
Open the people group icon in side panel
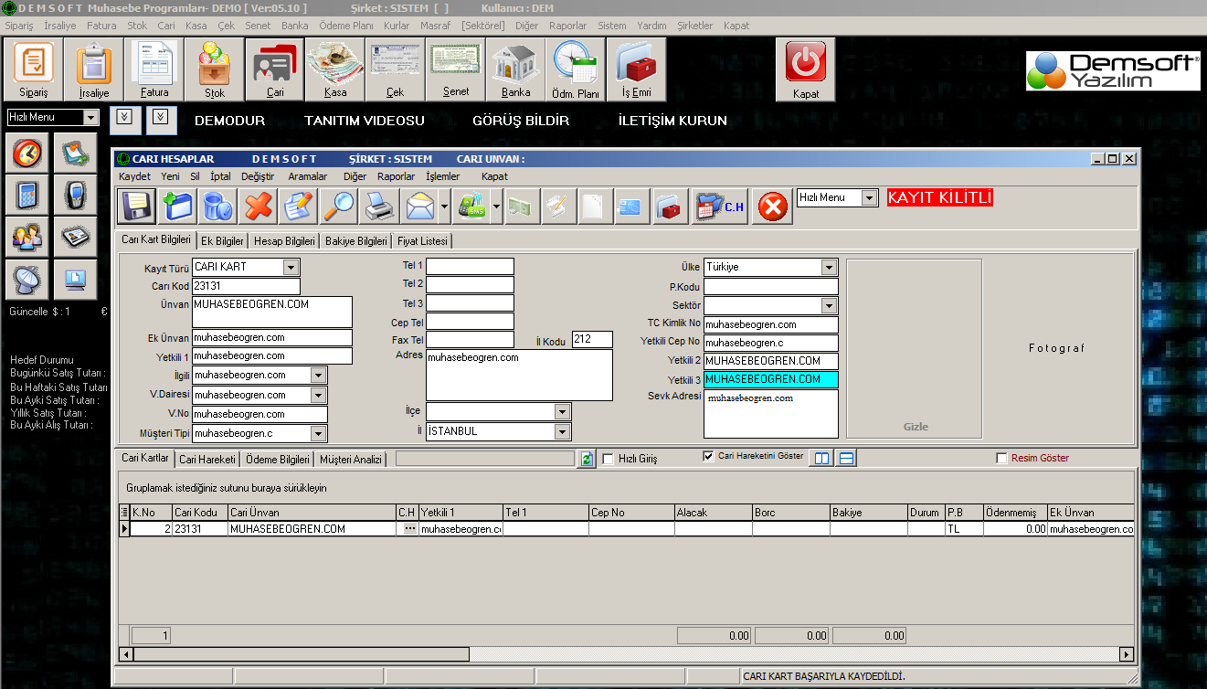(x=26, y=237)
